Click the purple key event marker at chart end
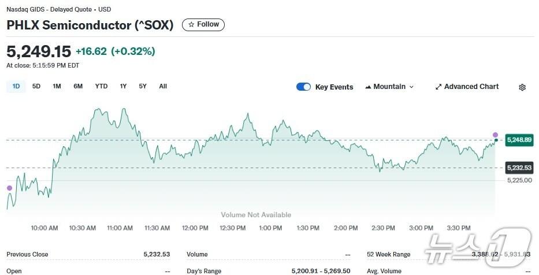This screenshot has width=539, height=275. point(495,135)
